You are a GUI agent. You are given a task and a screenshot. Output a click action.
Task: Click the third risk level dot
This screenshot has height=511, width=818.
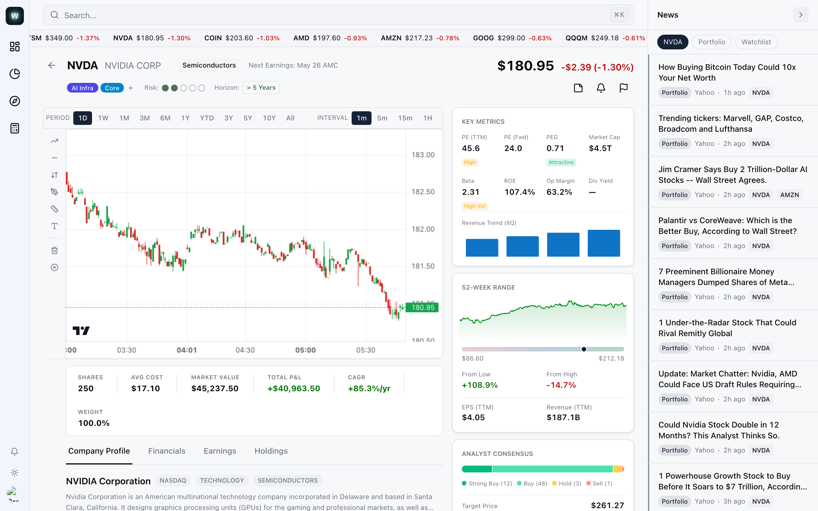click(183, 88)
